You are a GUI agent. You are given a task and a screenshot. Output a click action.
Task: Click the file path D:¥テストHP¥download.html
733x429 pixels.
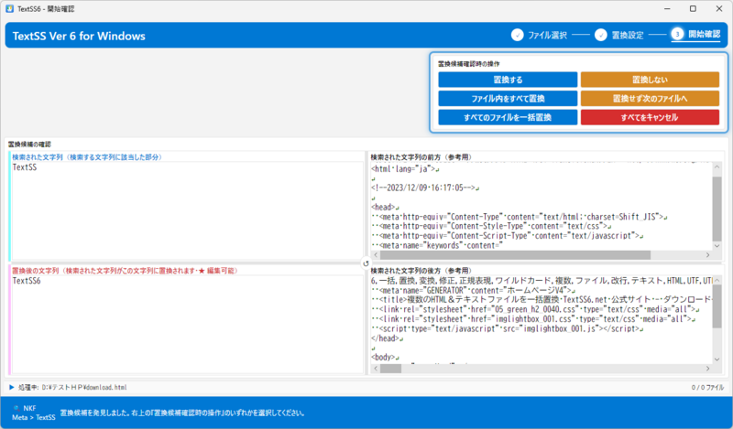(x=84, y=388)
